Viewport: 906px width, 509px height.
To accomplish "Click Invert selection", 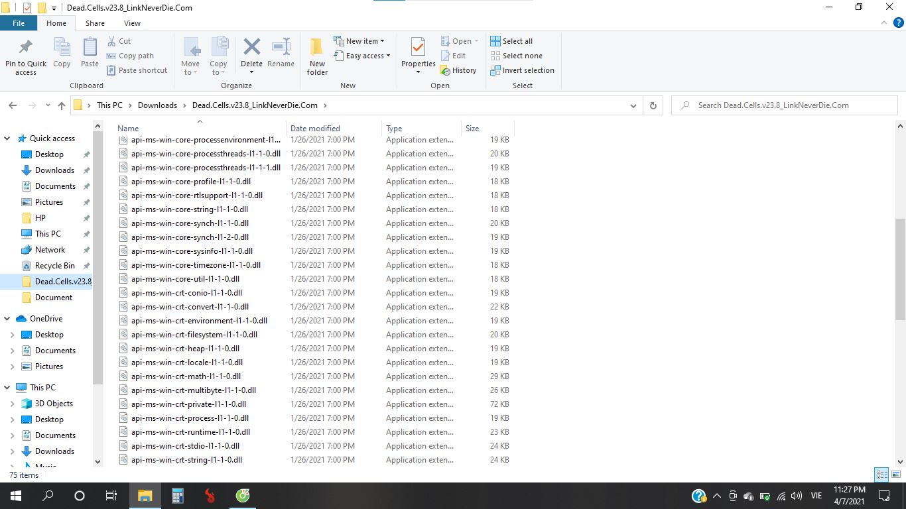I will pyautogui.click(x=522, y=70).
